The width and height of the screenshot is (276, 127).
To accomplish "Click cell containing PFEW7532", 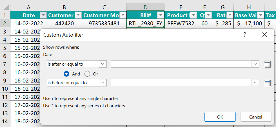I will 181,23.
